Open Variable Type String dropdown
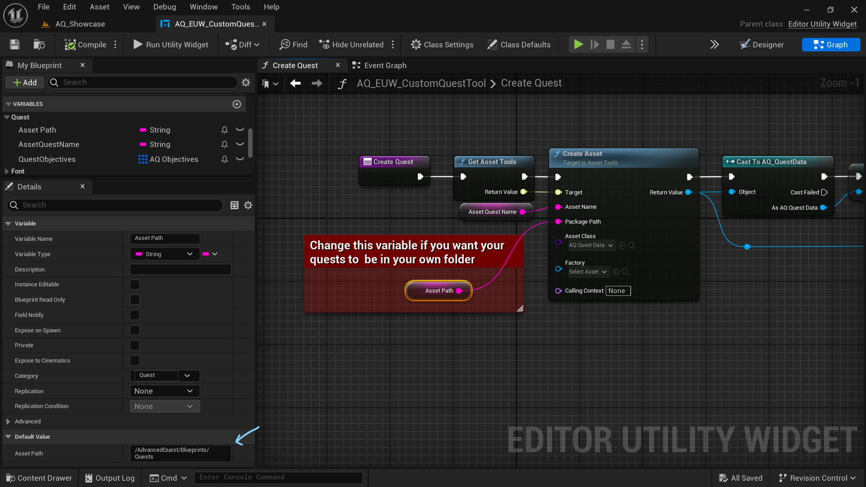The height and width of the screenshot is (487, 866). tap(164, 254)
